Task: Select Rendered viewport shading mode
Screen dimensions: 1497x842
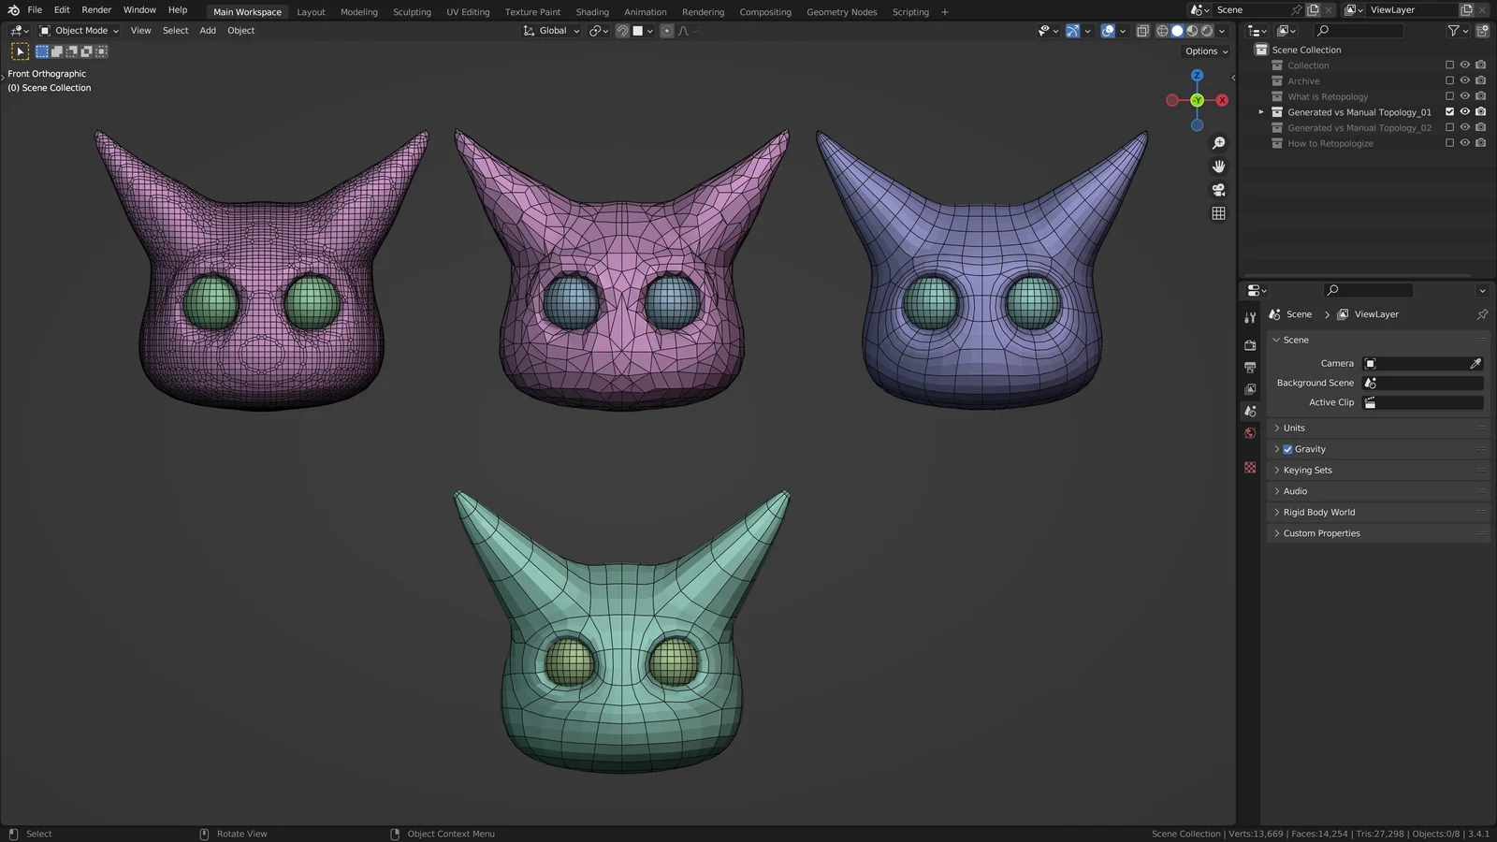Action: (x=1208, y=31)
